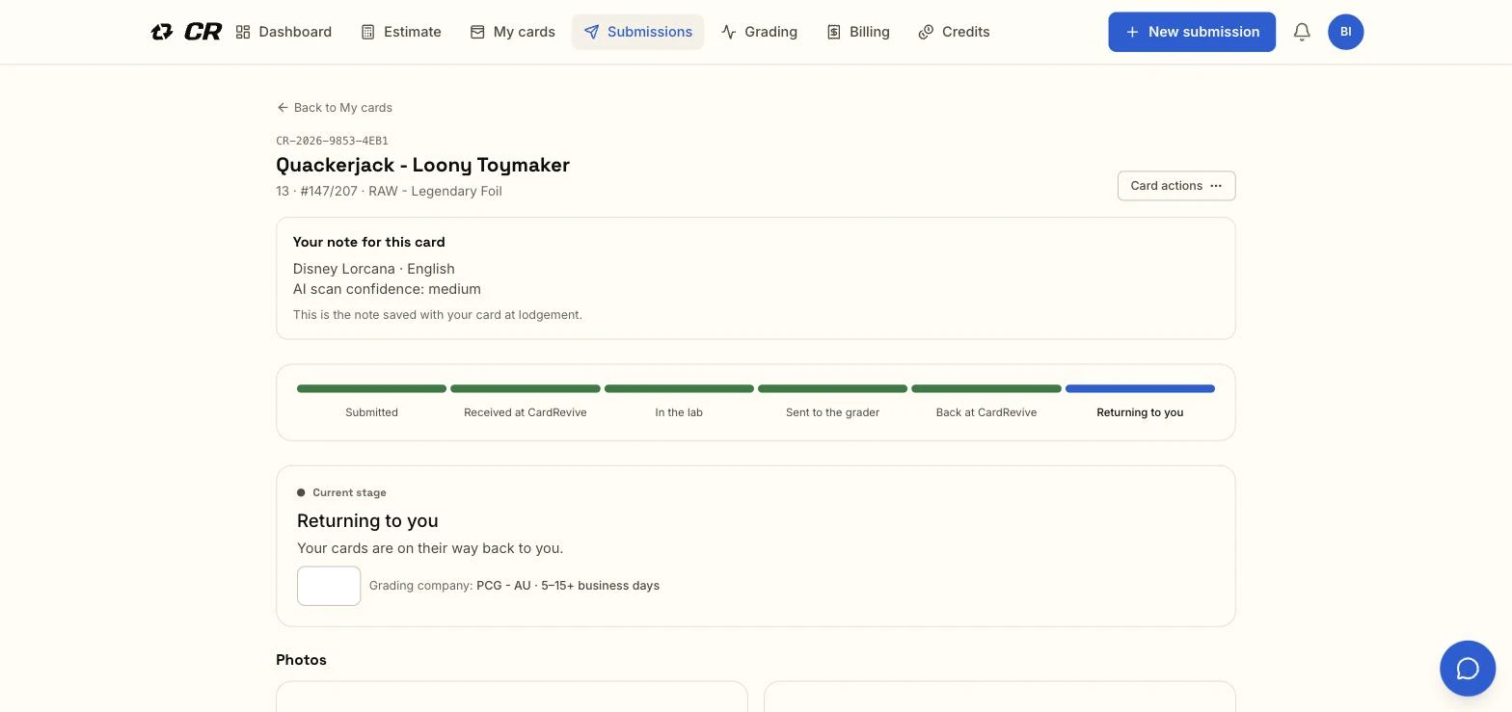Click the grading company logo box
The height and width of the screenshot is (712, 1512).
(329, 586)
